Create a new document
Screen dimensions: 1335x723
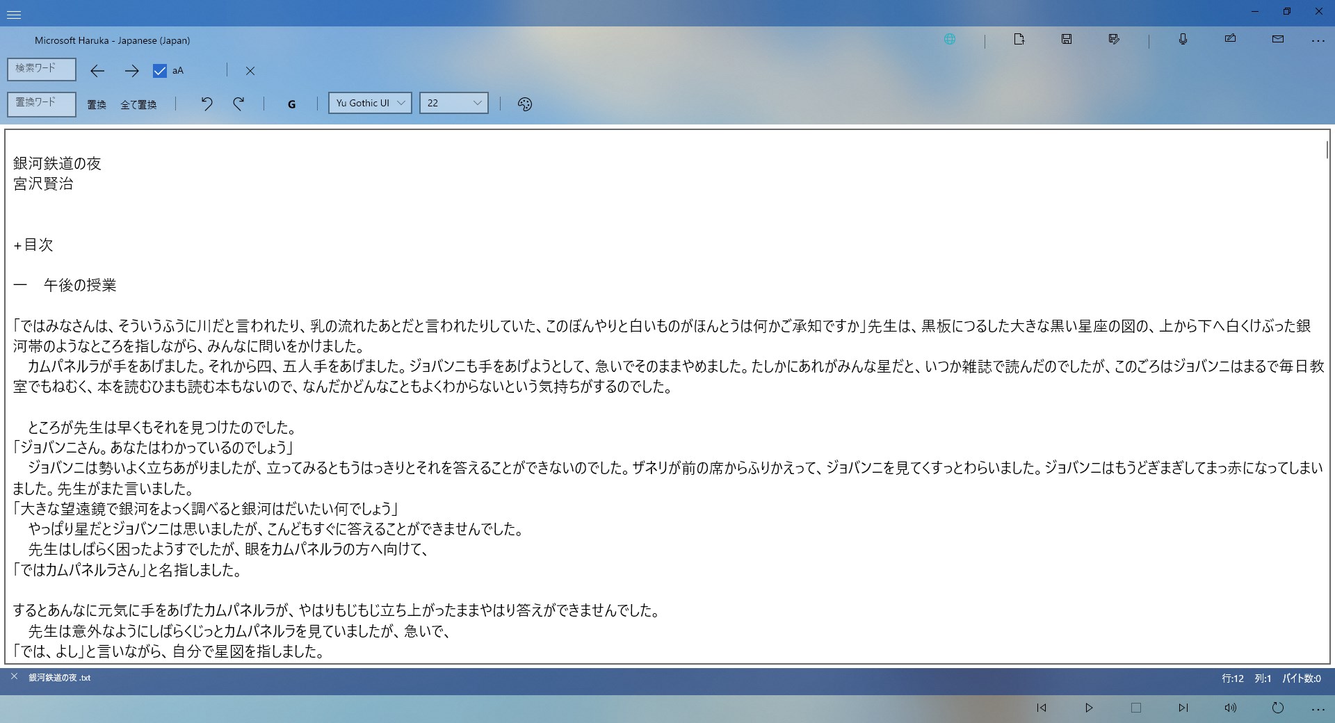[1019, 40]
